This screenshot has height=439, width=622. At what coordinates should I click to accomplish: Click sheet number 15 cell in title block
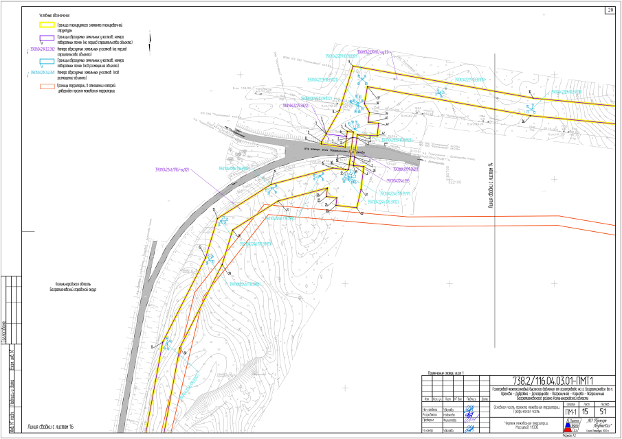click(x=585, y=411)
